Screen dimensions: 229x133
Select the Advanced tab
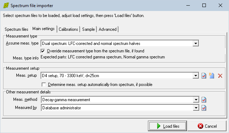coord(107,29)
